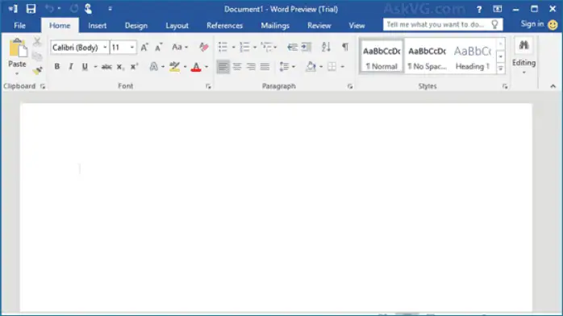The width and height of the screenshot is (563, 316).
Task: Start a multilevel list
Action: click(266, 47)
